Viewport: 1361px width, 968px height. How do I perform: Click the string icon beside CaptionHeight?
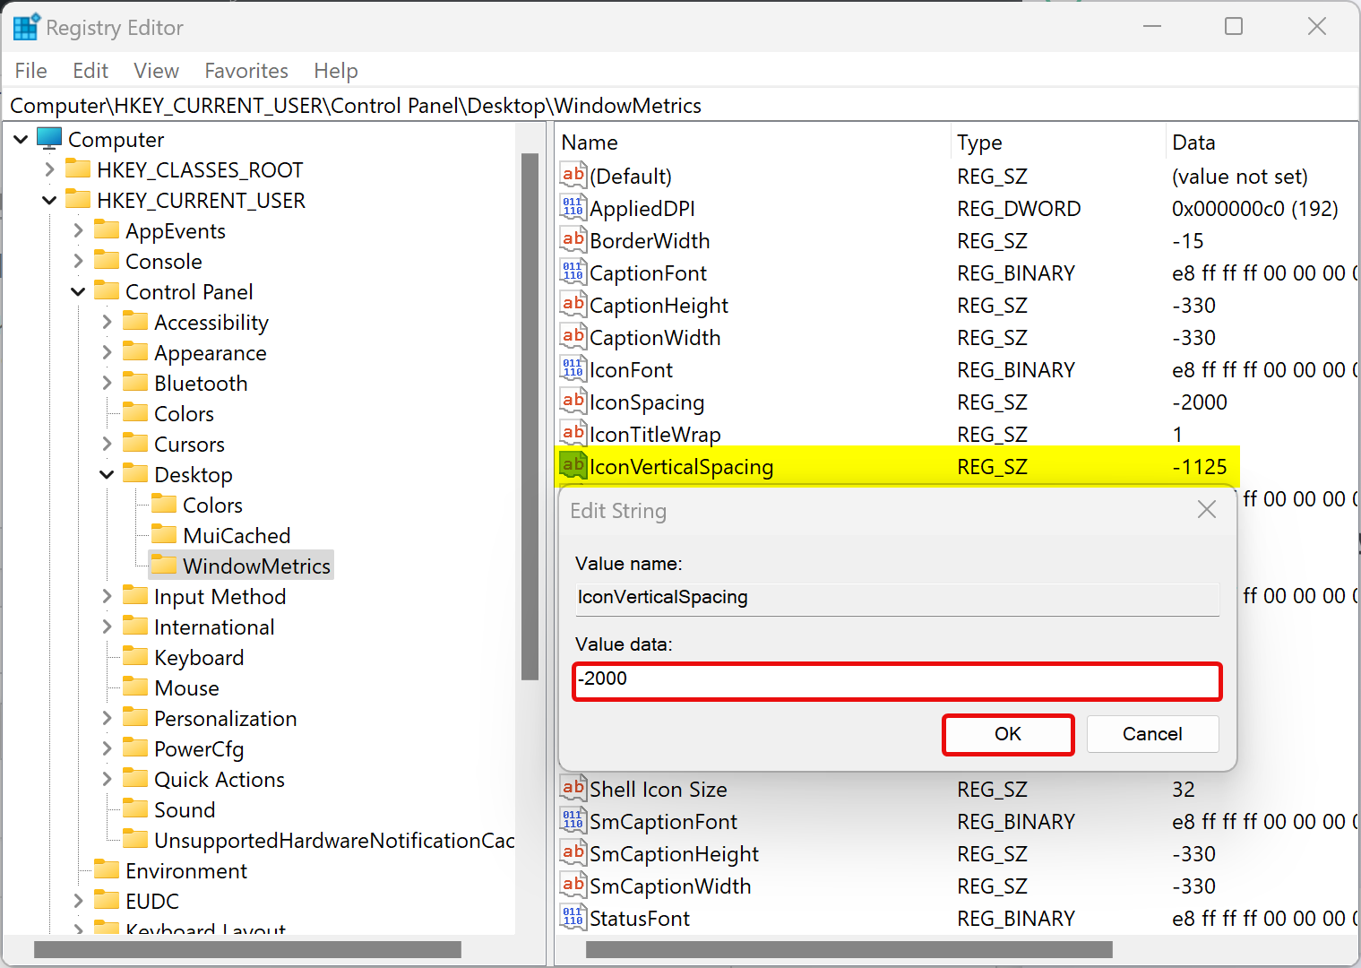[x=573, y=304]
